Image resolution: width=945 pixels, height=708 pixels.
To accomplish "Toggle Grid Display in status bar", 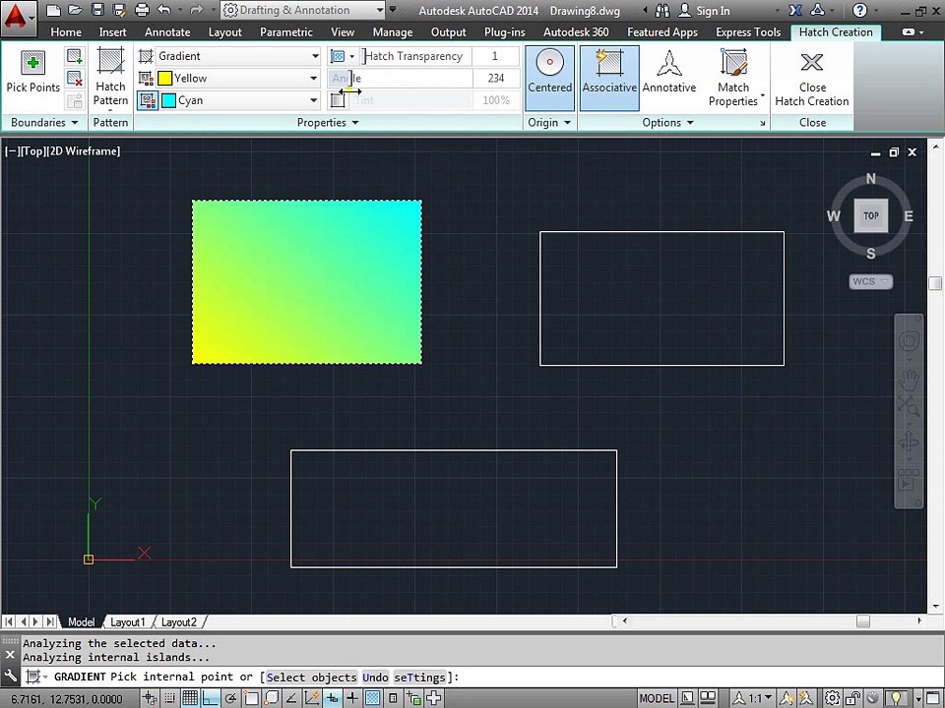I will pyautogui.click(x=190, y=698).
